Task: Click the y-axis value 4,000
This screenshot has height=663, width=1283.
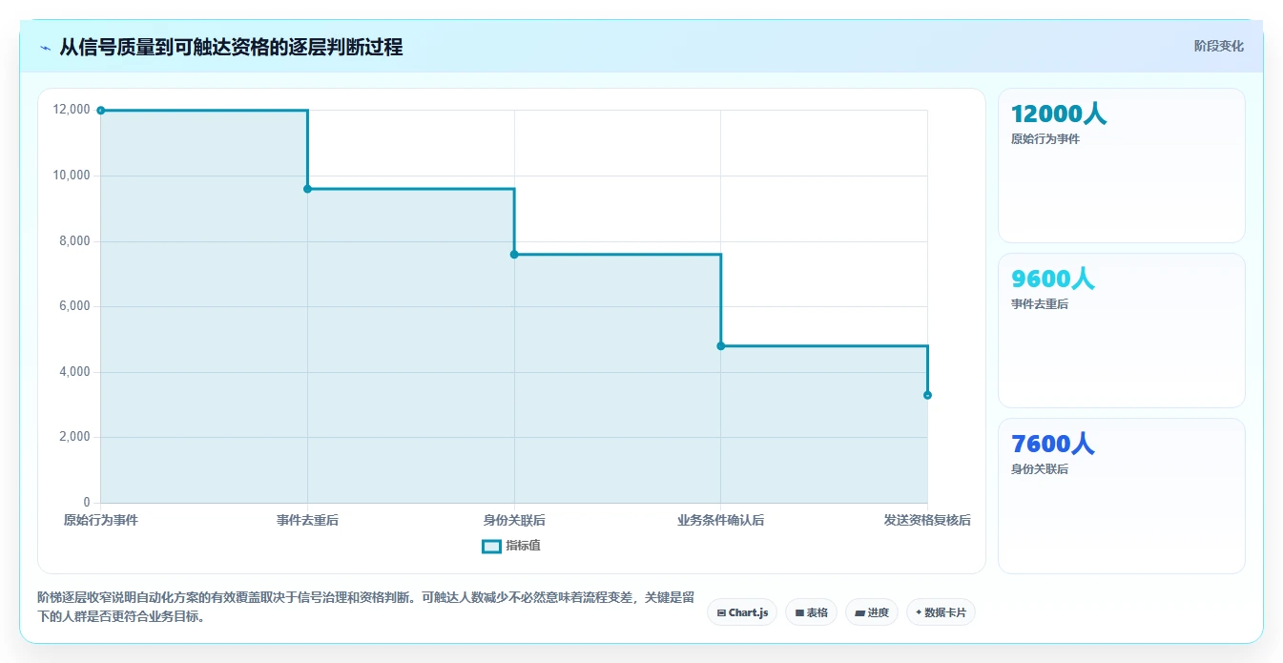Action: pos(74,372)
